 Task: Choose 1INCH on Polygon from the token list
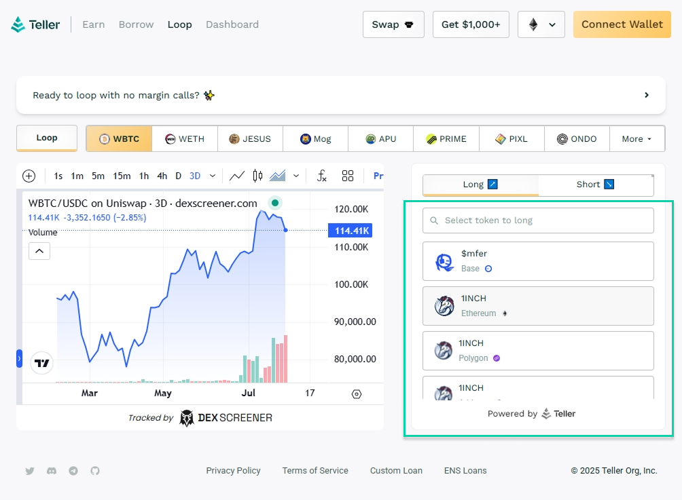538,351
